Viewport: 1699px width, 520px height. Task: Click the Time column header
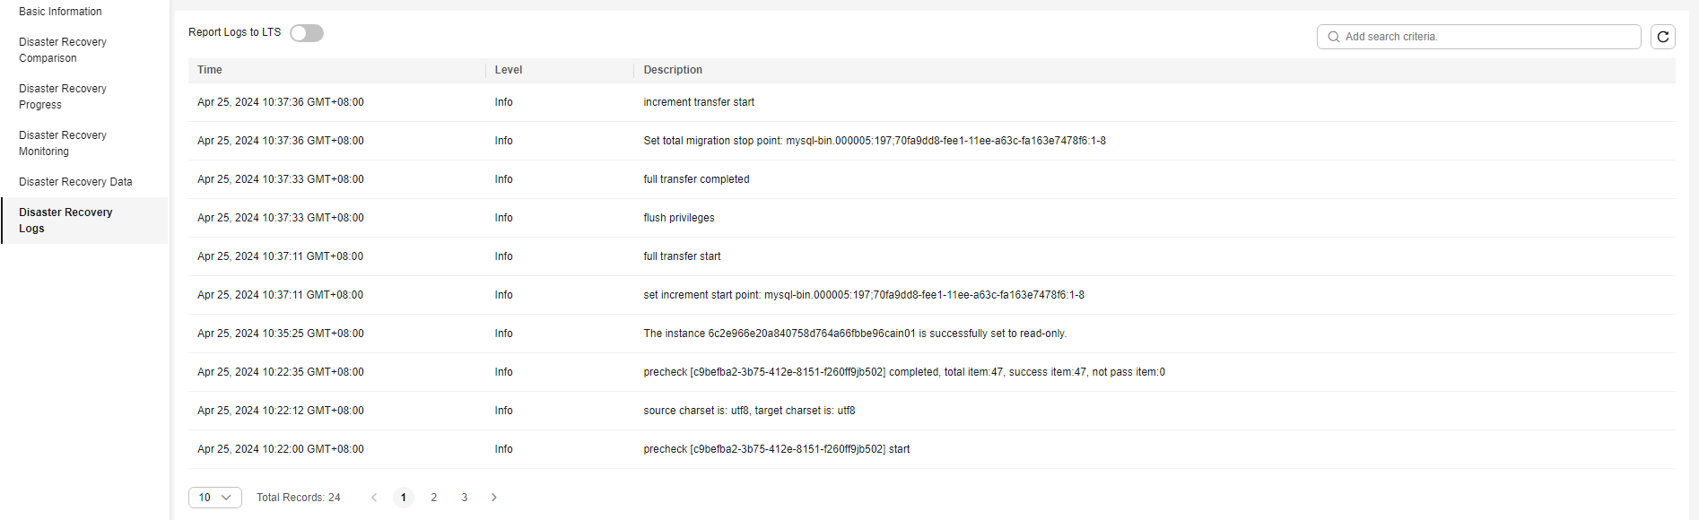pyautogui.click(x=210, y=70)
